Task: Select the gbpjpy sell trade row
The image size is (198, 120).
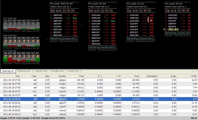Action: pyautogui.click(x=99, y=80)
